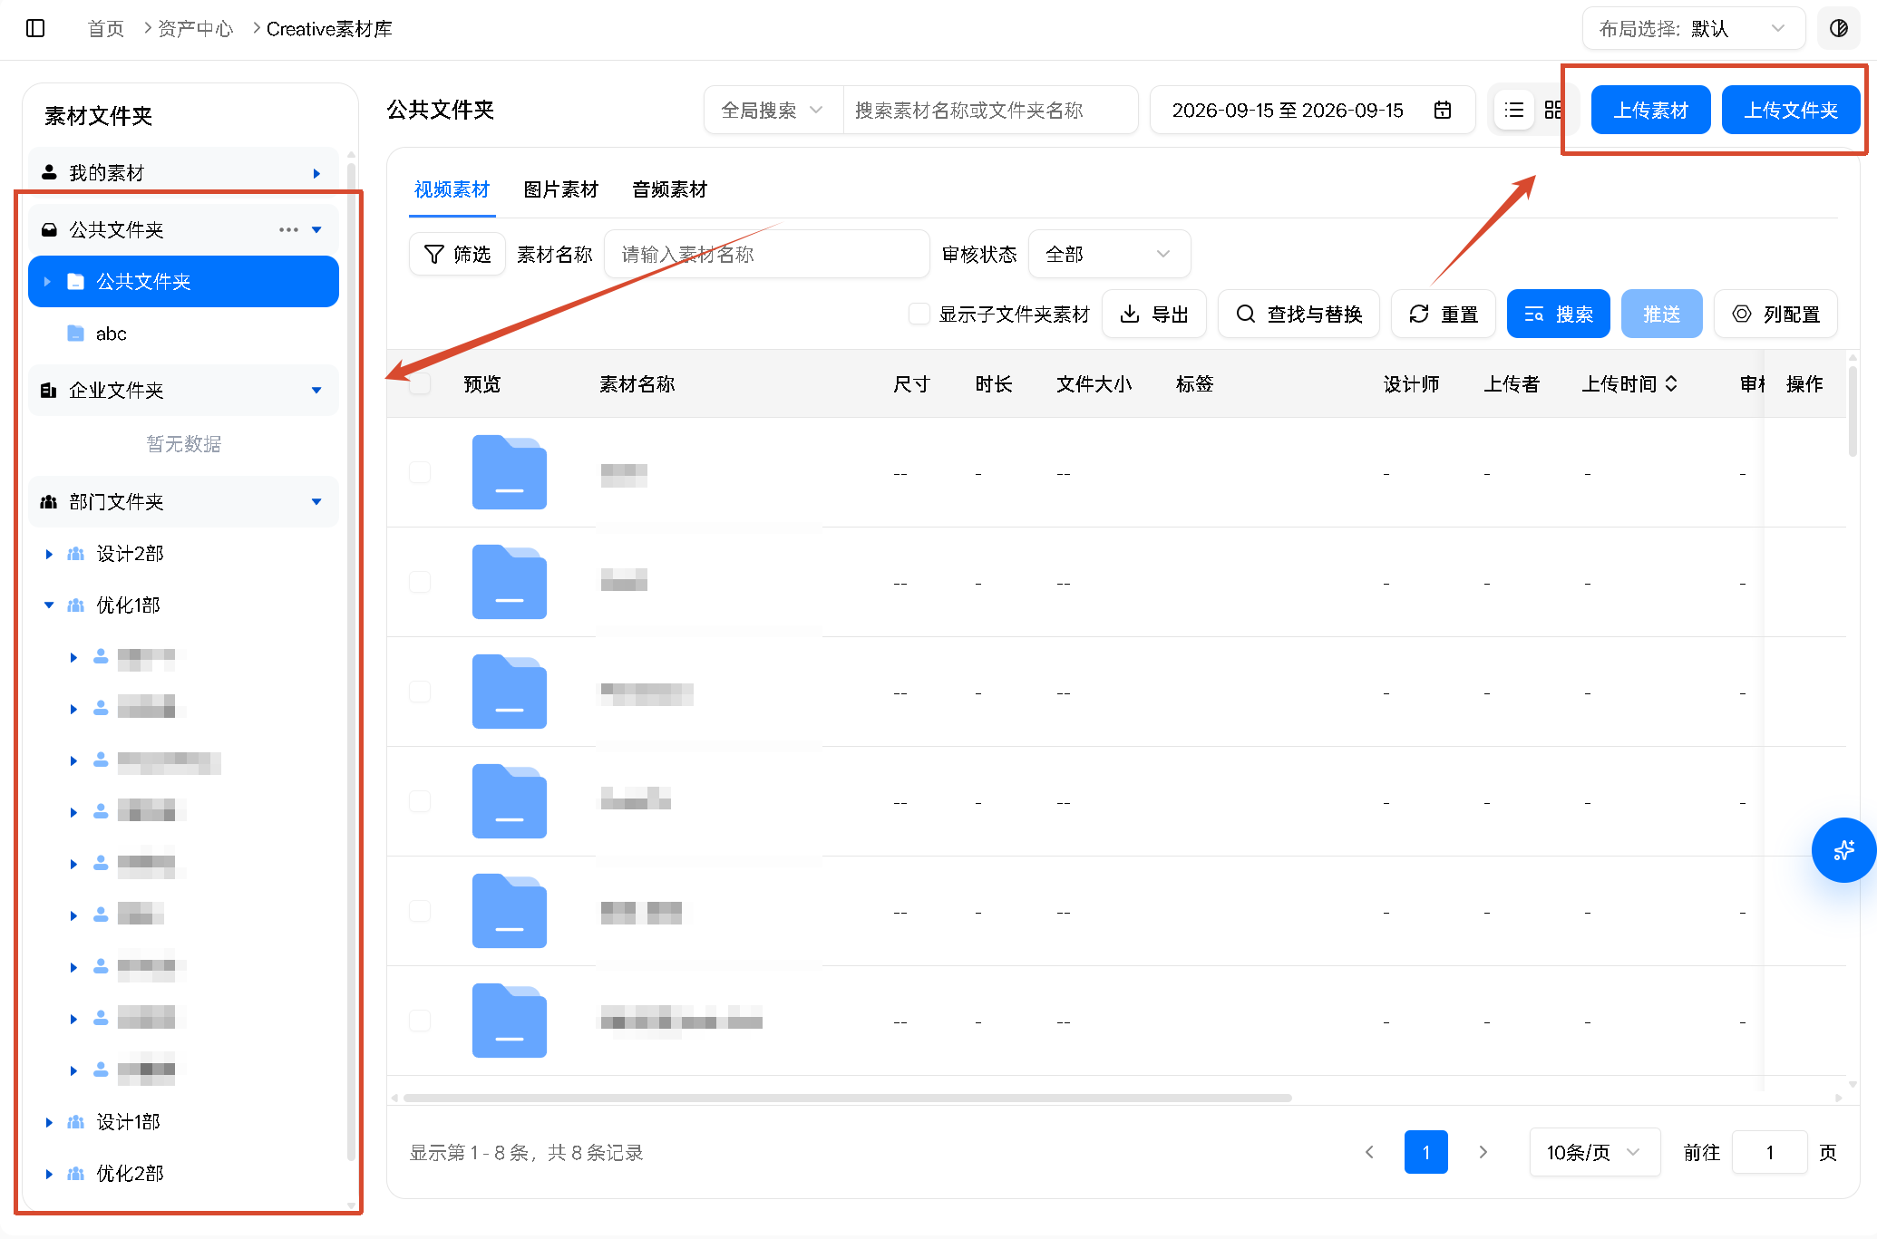Switch to 视频素材 tab
Screen dimensions: 1877x1239
(x=452, y=189)
